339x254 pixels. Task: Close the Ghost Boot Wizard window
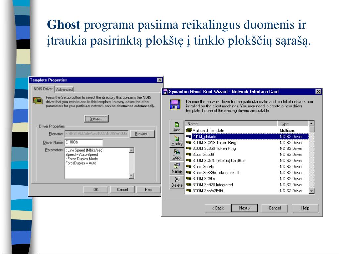318,91
